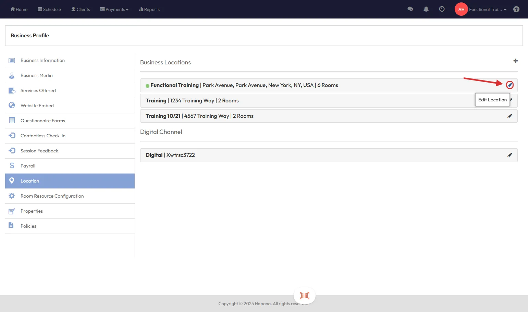528x312 pixels.
Task: Click the Training 1234 Training Way row
Action: [x=308, y=101]
